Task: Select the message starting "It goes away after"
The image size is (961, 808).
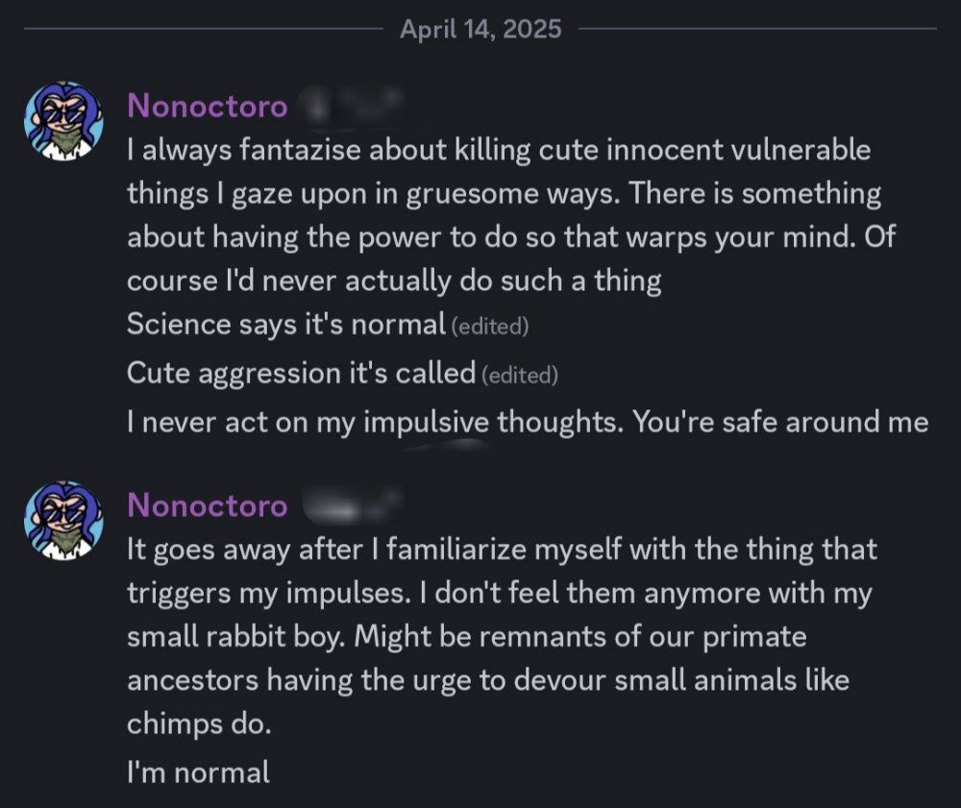Action: point(502,636)
